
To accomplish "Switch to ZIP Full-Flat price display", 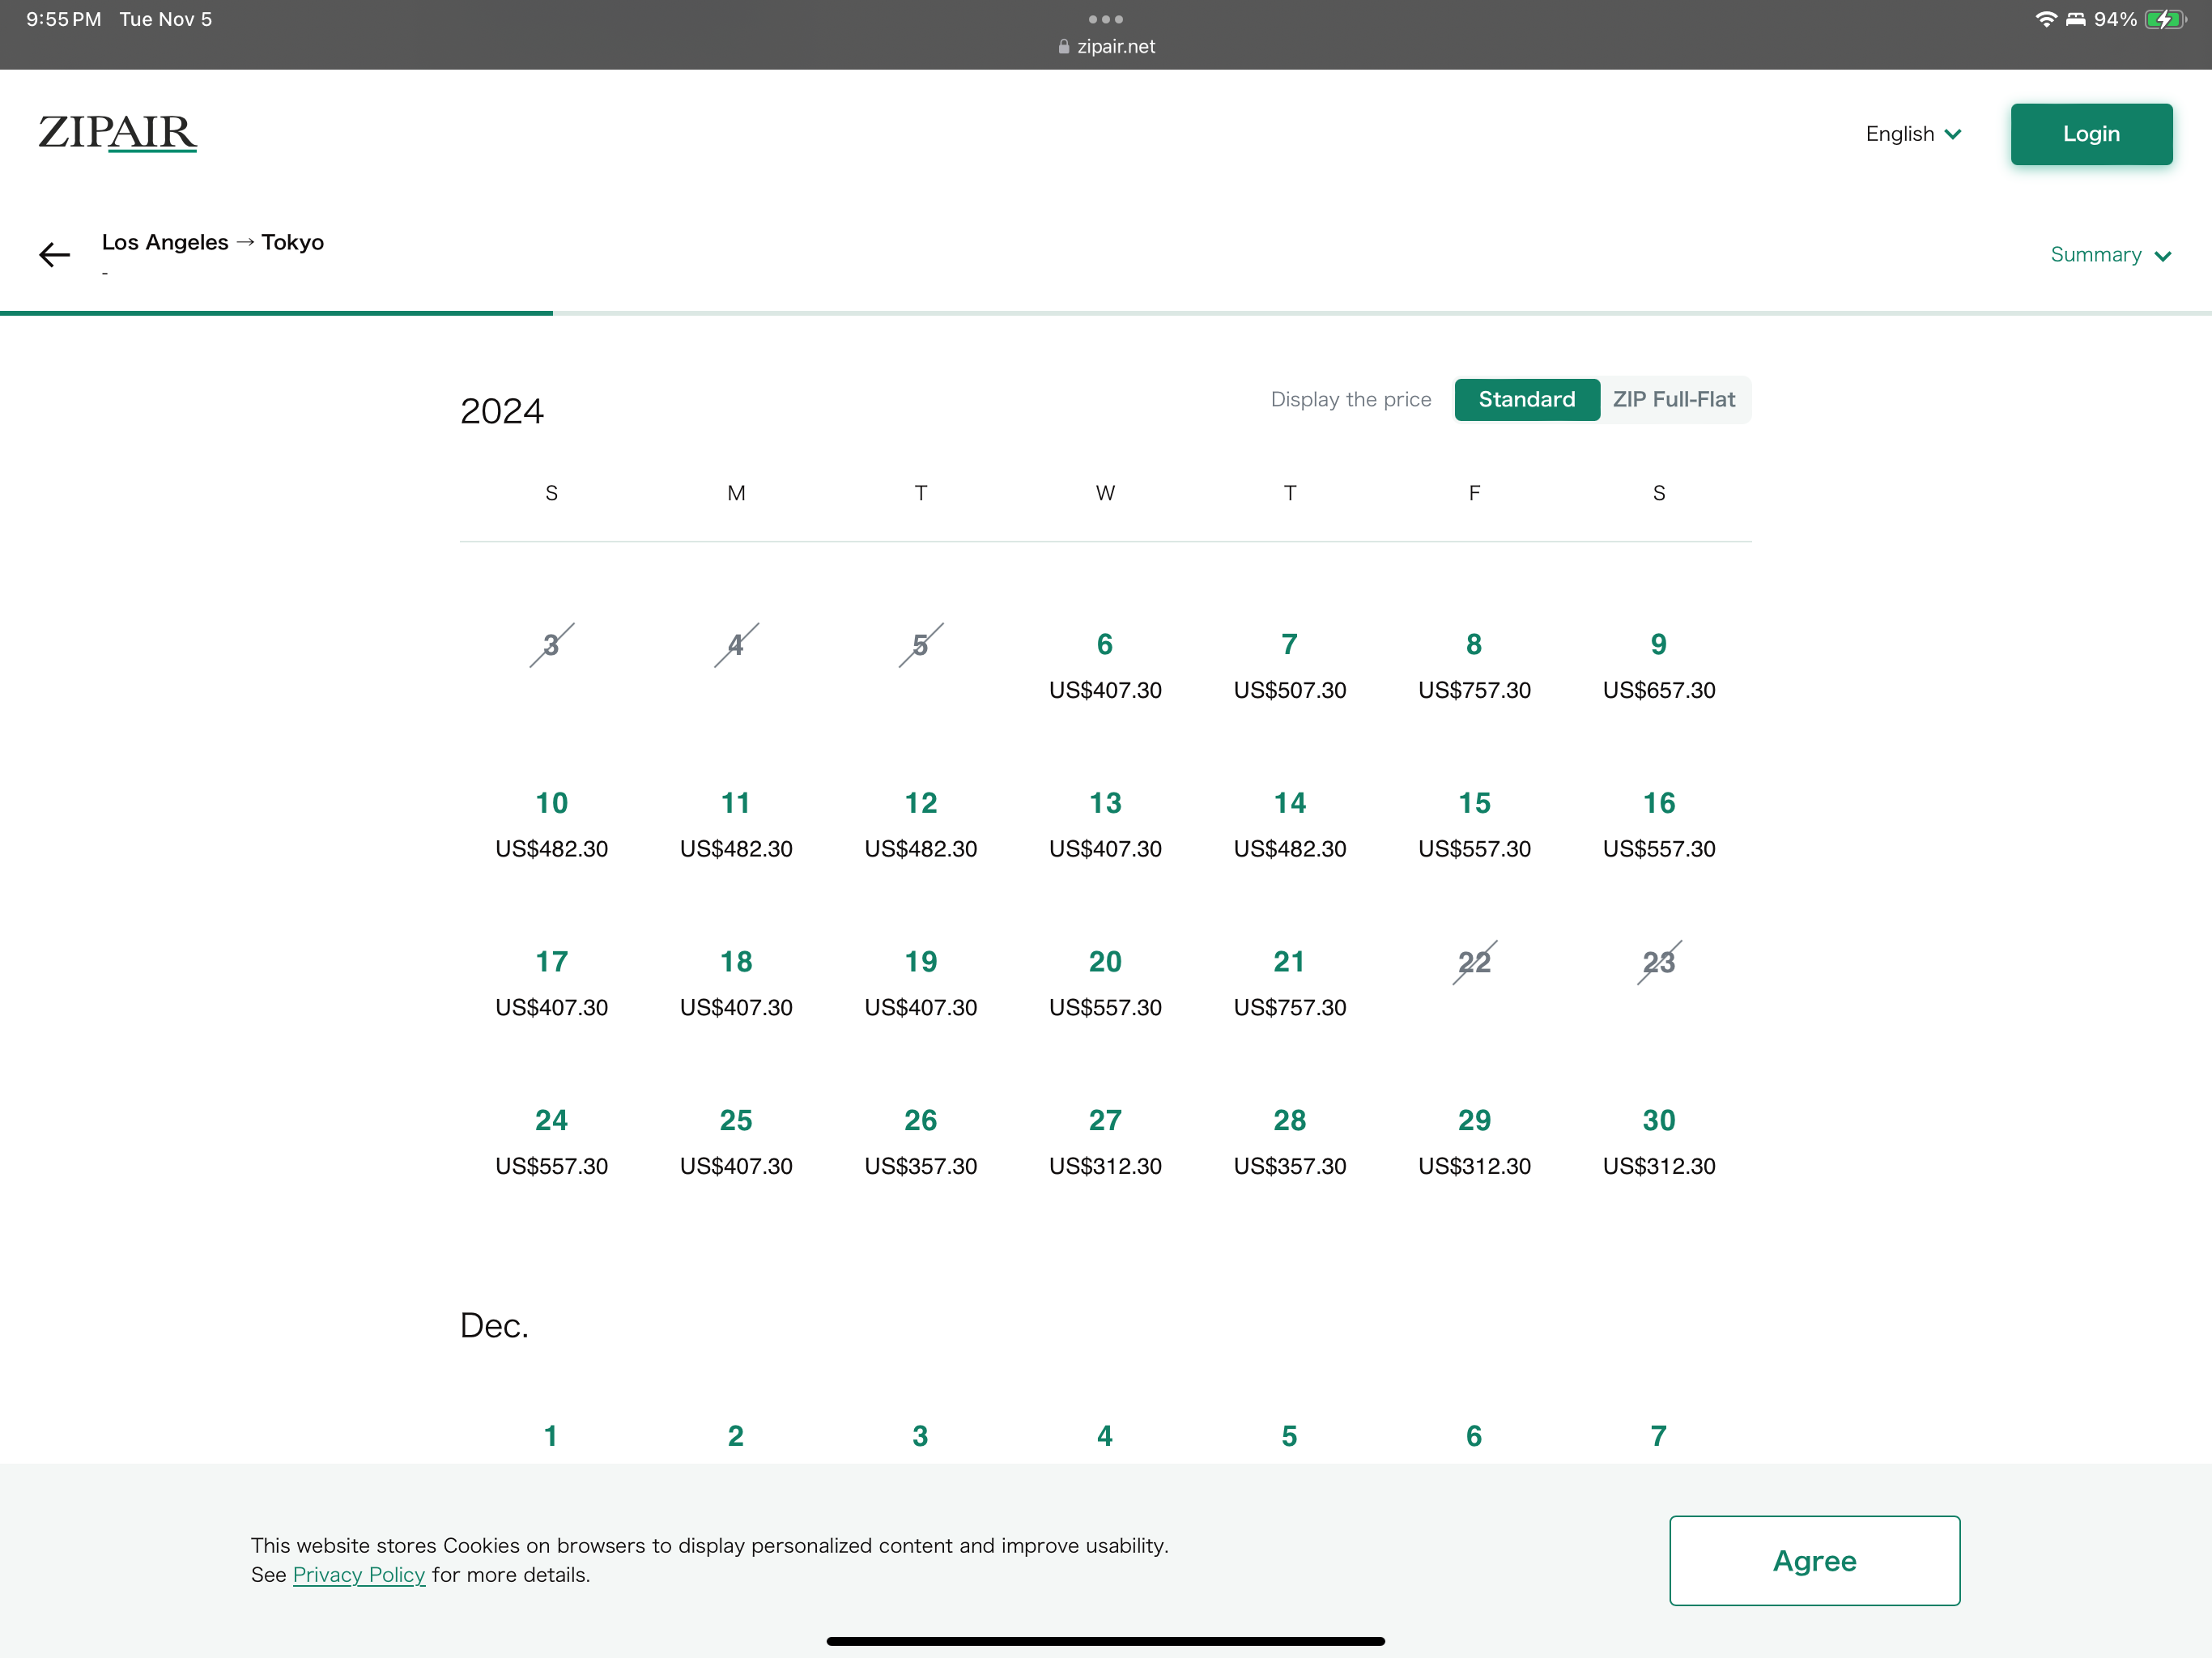I will [x=1674, y=400].
